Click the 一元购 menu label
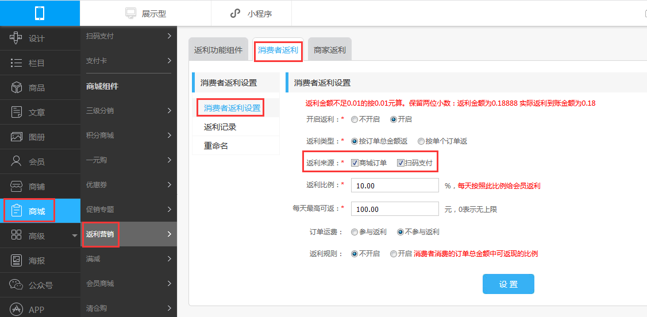The width and height of the screenshot is (647, 317). point(96,160)
